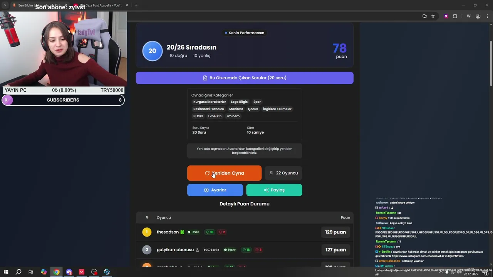Click the Logo Bilgisi category tag

pyautogui.click(x=240, y=102)
